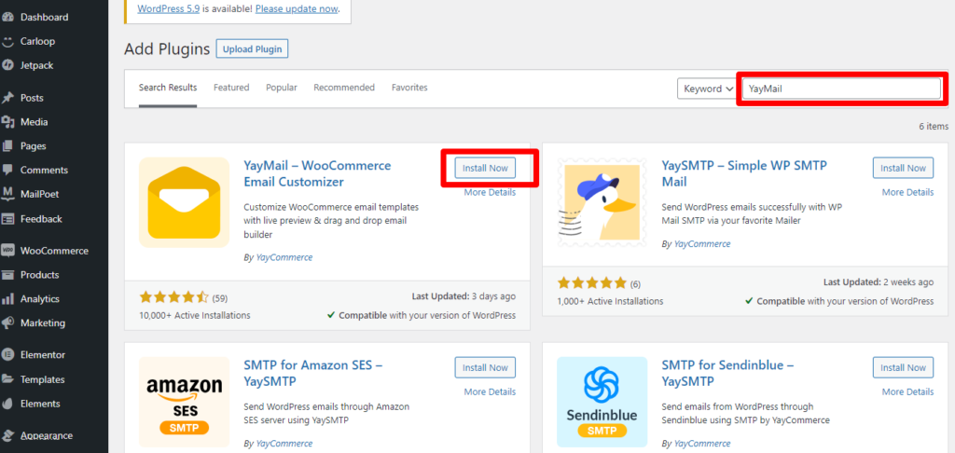The width and height of the screenshot is (955, 453).
Task: Click the YaySMTP duck stamp thumbnail
Action: click(x=602, y=202)
